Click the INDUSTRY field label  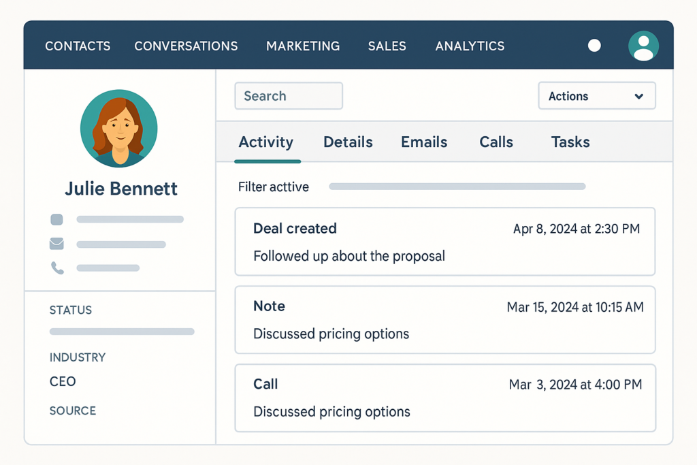point(78,357)
